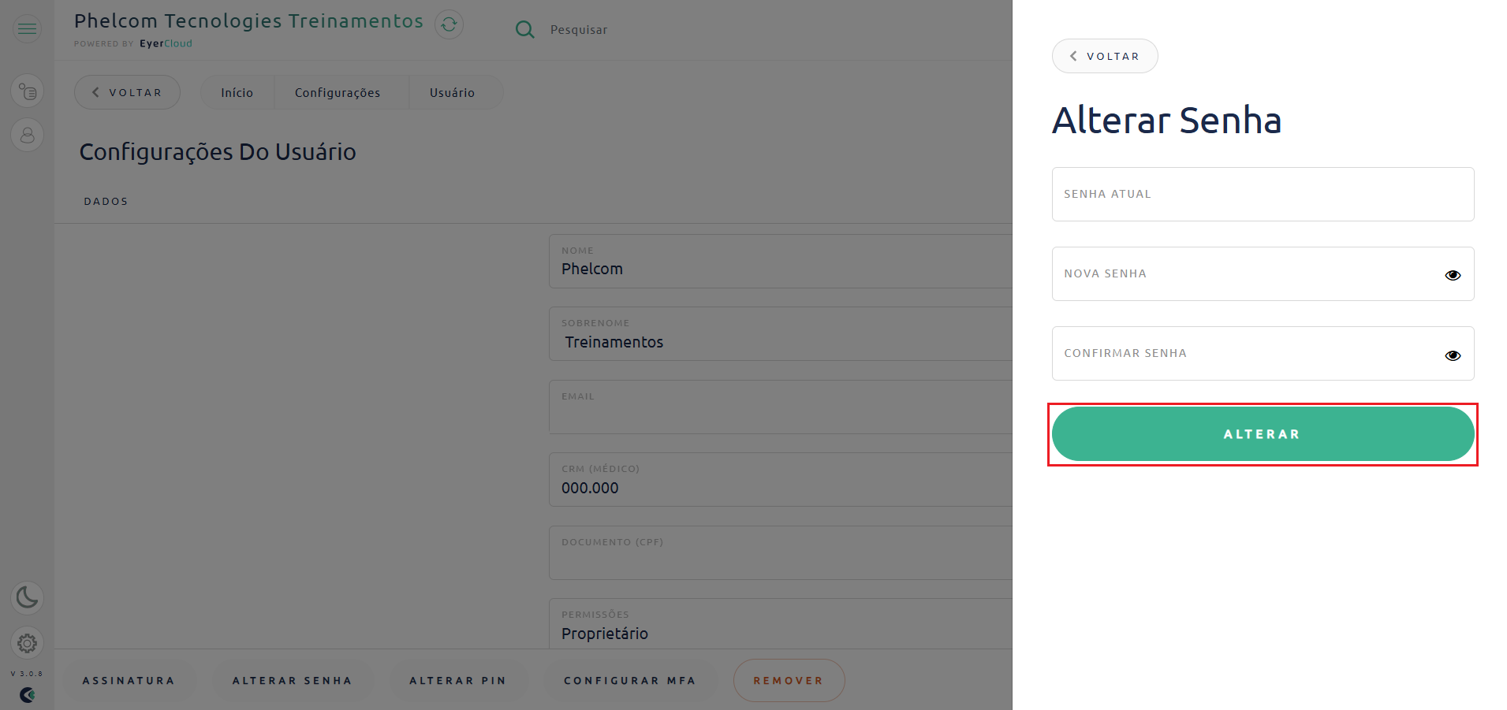This screenshot has width=1507, height=710.
Task: Click the sync refresh icon beside title
Action: click(449, 24)
